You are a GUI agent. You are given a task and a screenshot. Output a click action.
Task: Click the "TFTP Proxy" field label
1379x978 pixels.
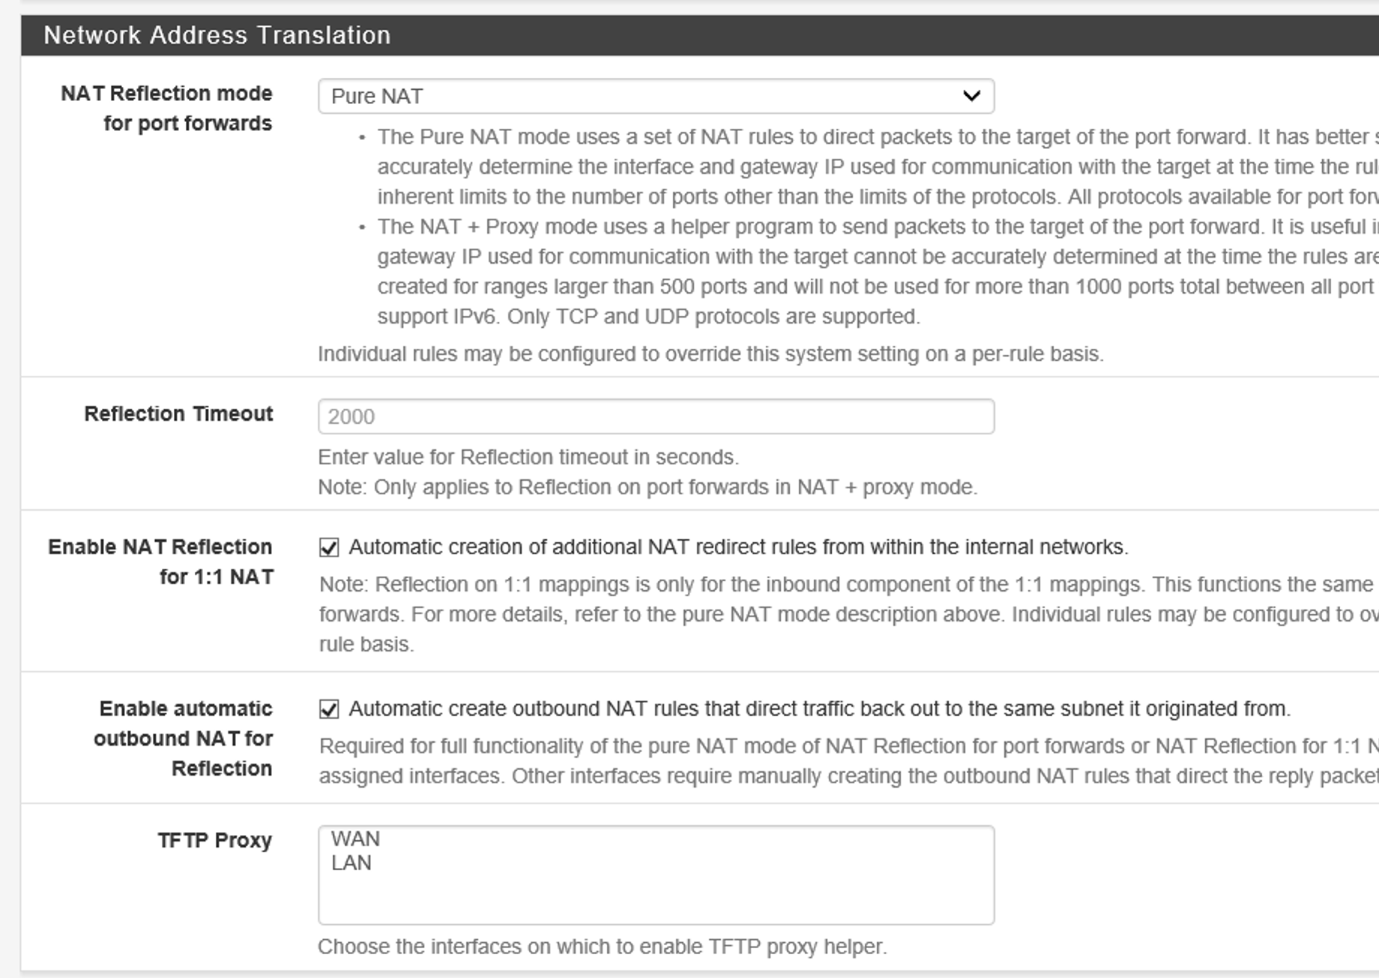coord(214,840)
